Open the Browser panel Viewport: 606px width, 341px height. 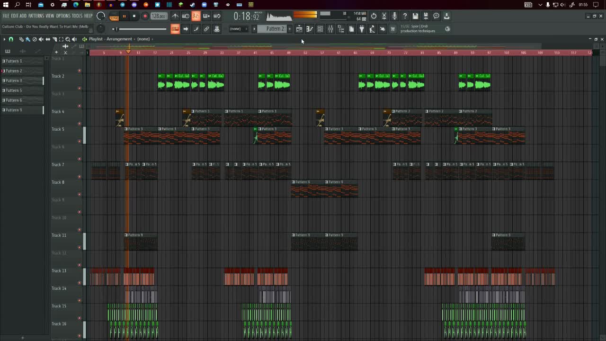tap(341, 29)
